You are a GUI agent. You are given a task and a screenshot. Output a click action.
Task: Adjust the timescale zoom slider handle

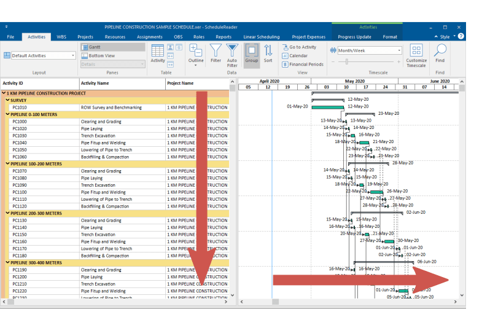347,62
